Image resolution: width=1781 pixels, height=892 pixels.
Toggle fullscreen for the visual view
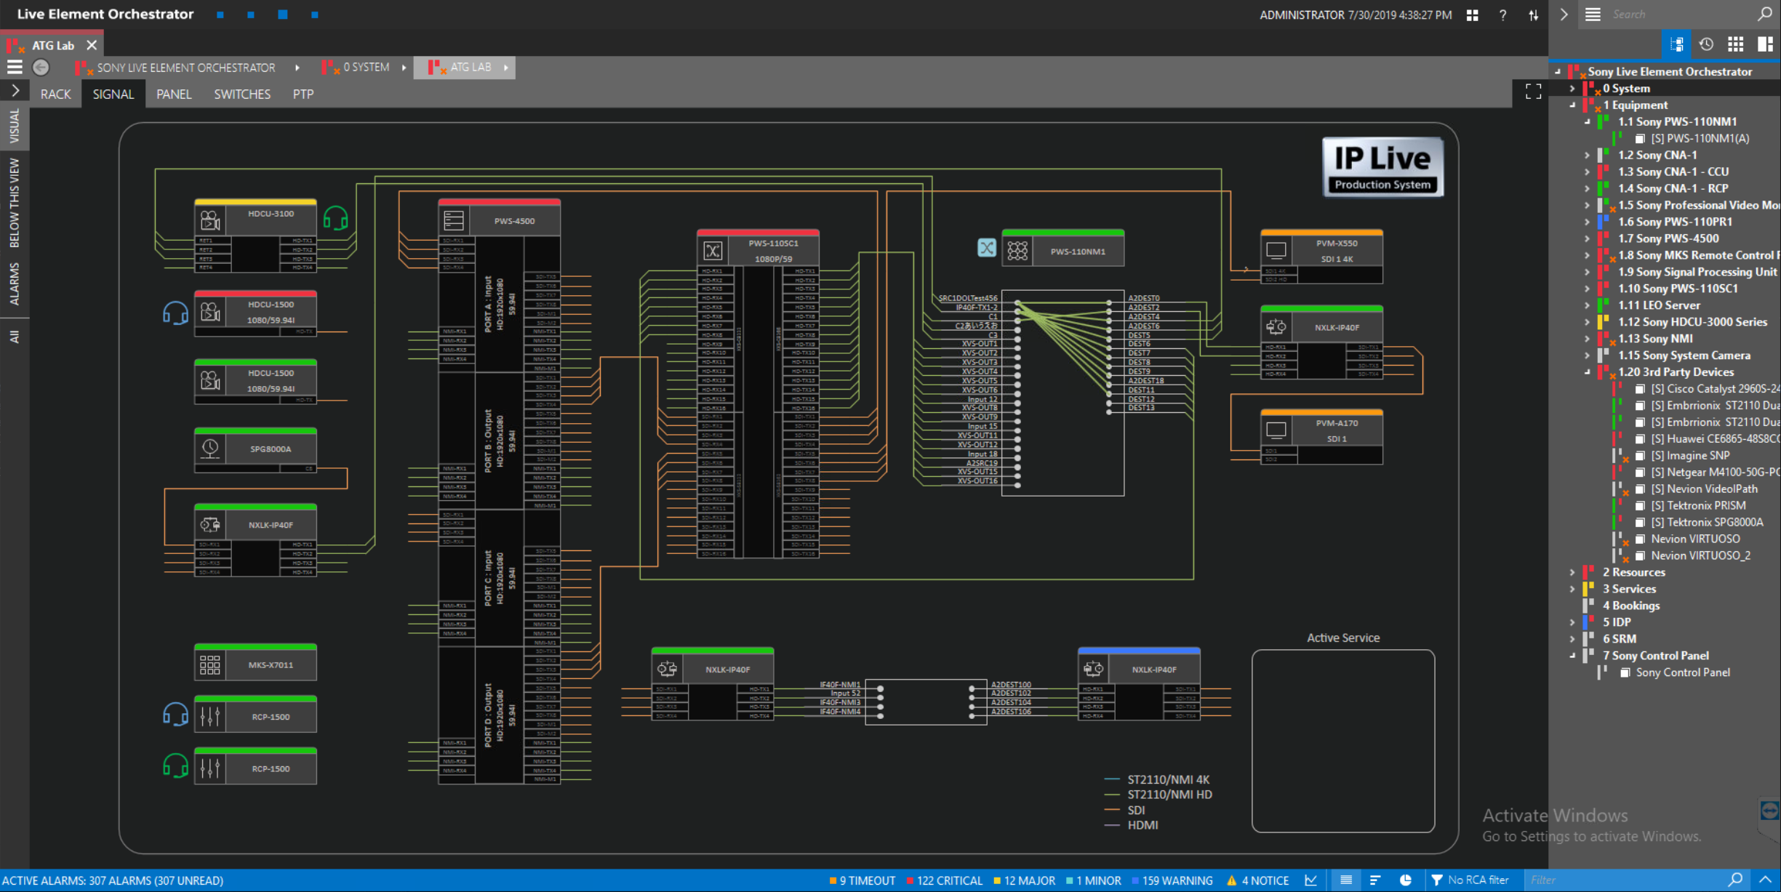(x=1533, y=91)
